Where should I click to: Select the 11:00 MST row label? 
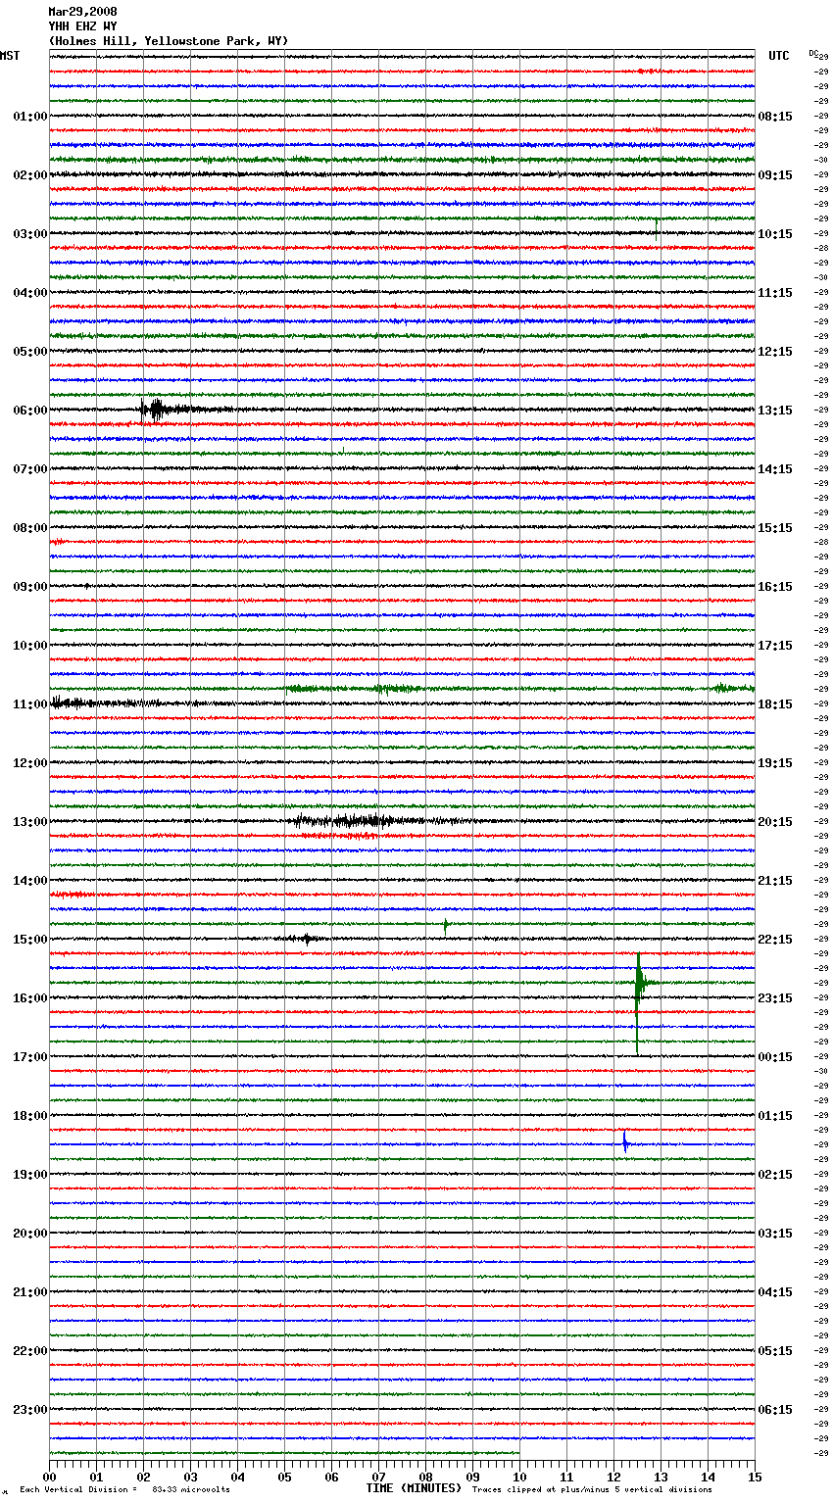pos(29,704)
